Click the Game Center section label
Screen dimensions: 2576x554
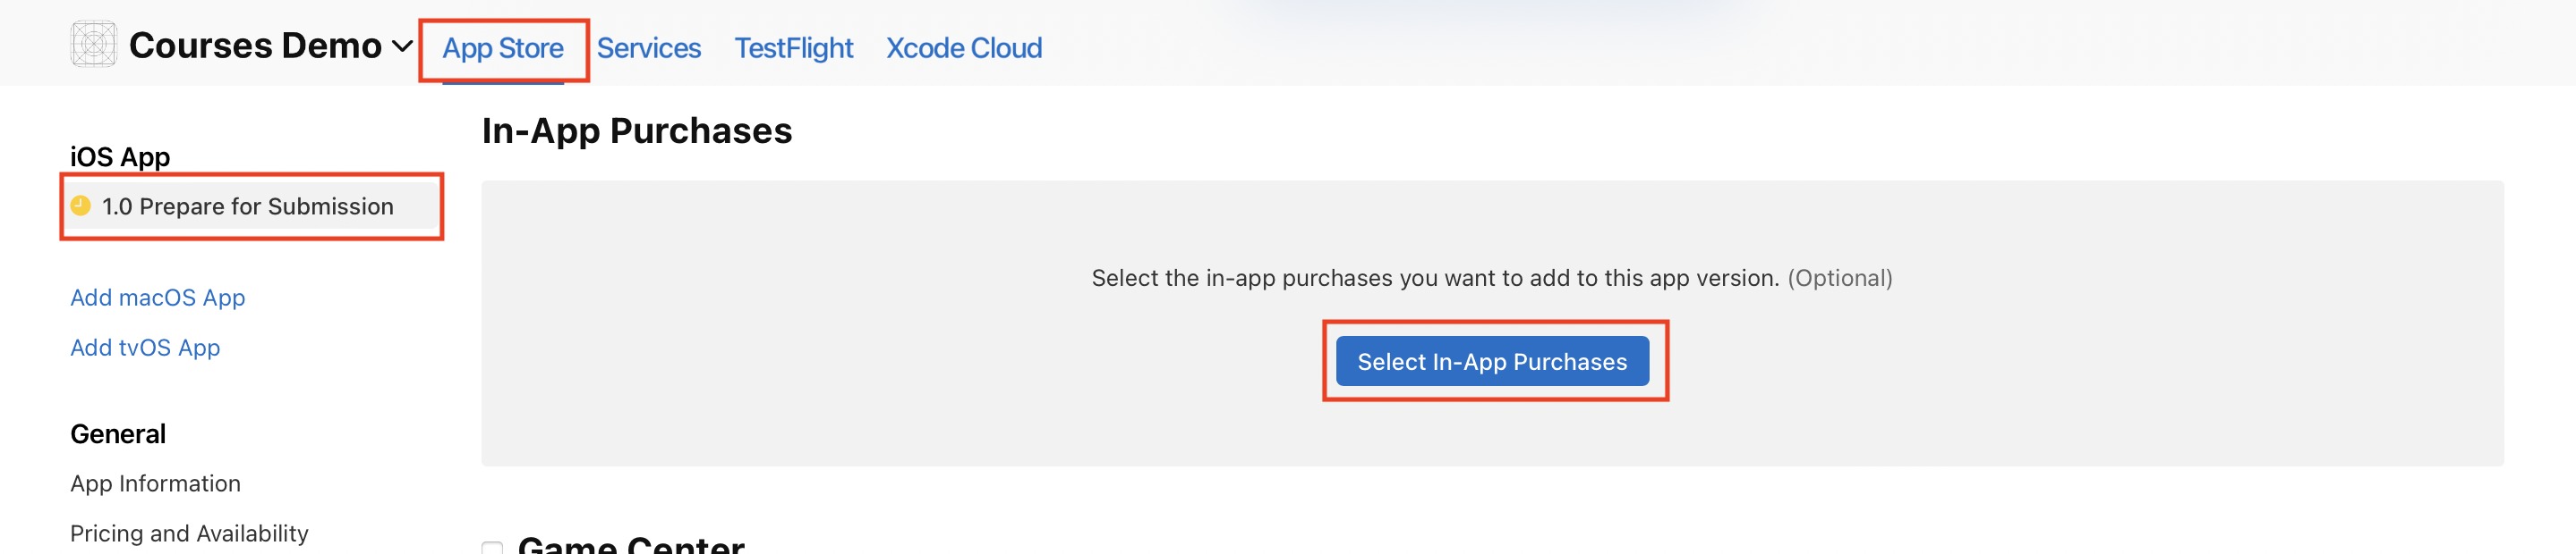tap(631, 544)
